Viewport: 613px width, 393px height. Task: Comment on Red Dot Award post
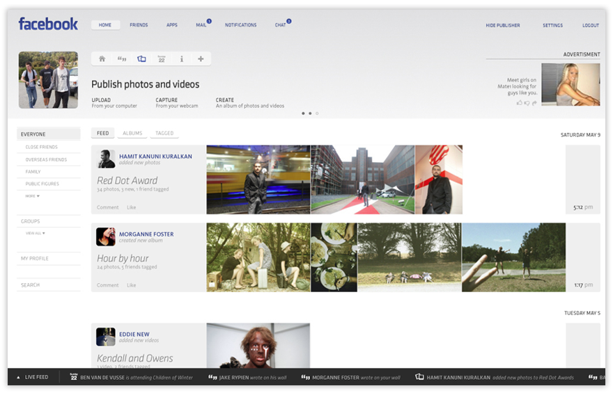pyautogui.click(x=107, y=207)
